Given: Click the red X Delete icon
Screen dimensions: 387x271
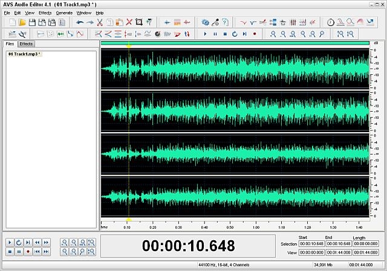Looking at the screenshot, I should 129,22.
